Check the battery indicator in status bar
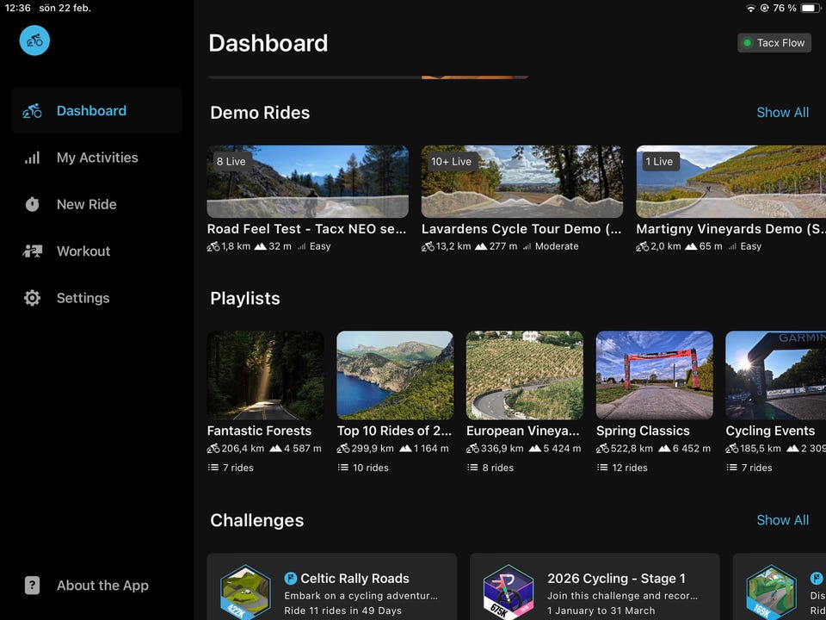 (x=811, y=8)
